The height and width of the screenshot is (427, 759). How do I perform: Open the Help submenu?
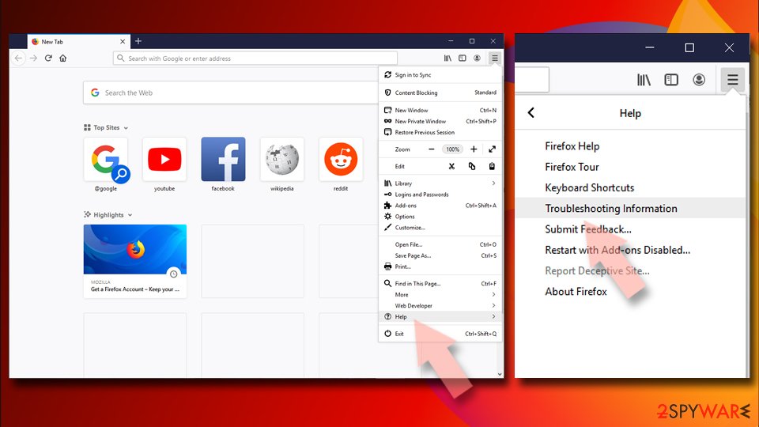[x=440, y=316]
